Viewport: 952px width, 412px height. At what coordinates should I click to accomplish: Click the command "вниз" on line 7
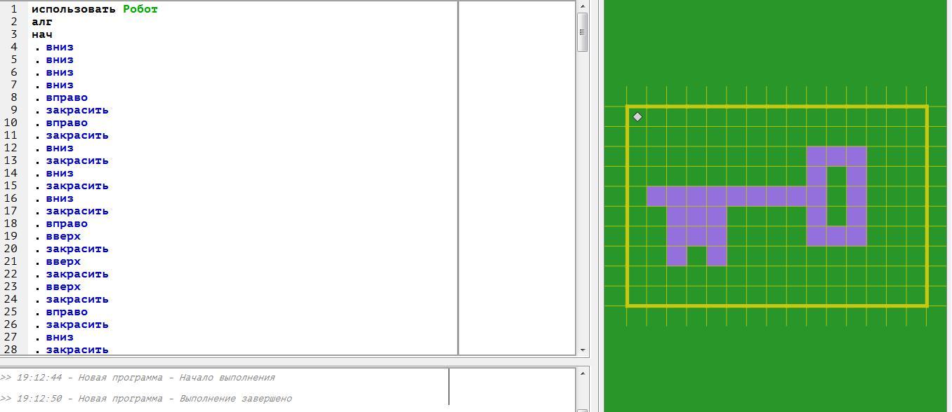(x=60, y=85)
